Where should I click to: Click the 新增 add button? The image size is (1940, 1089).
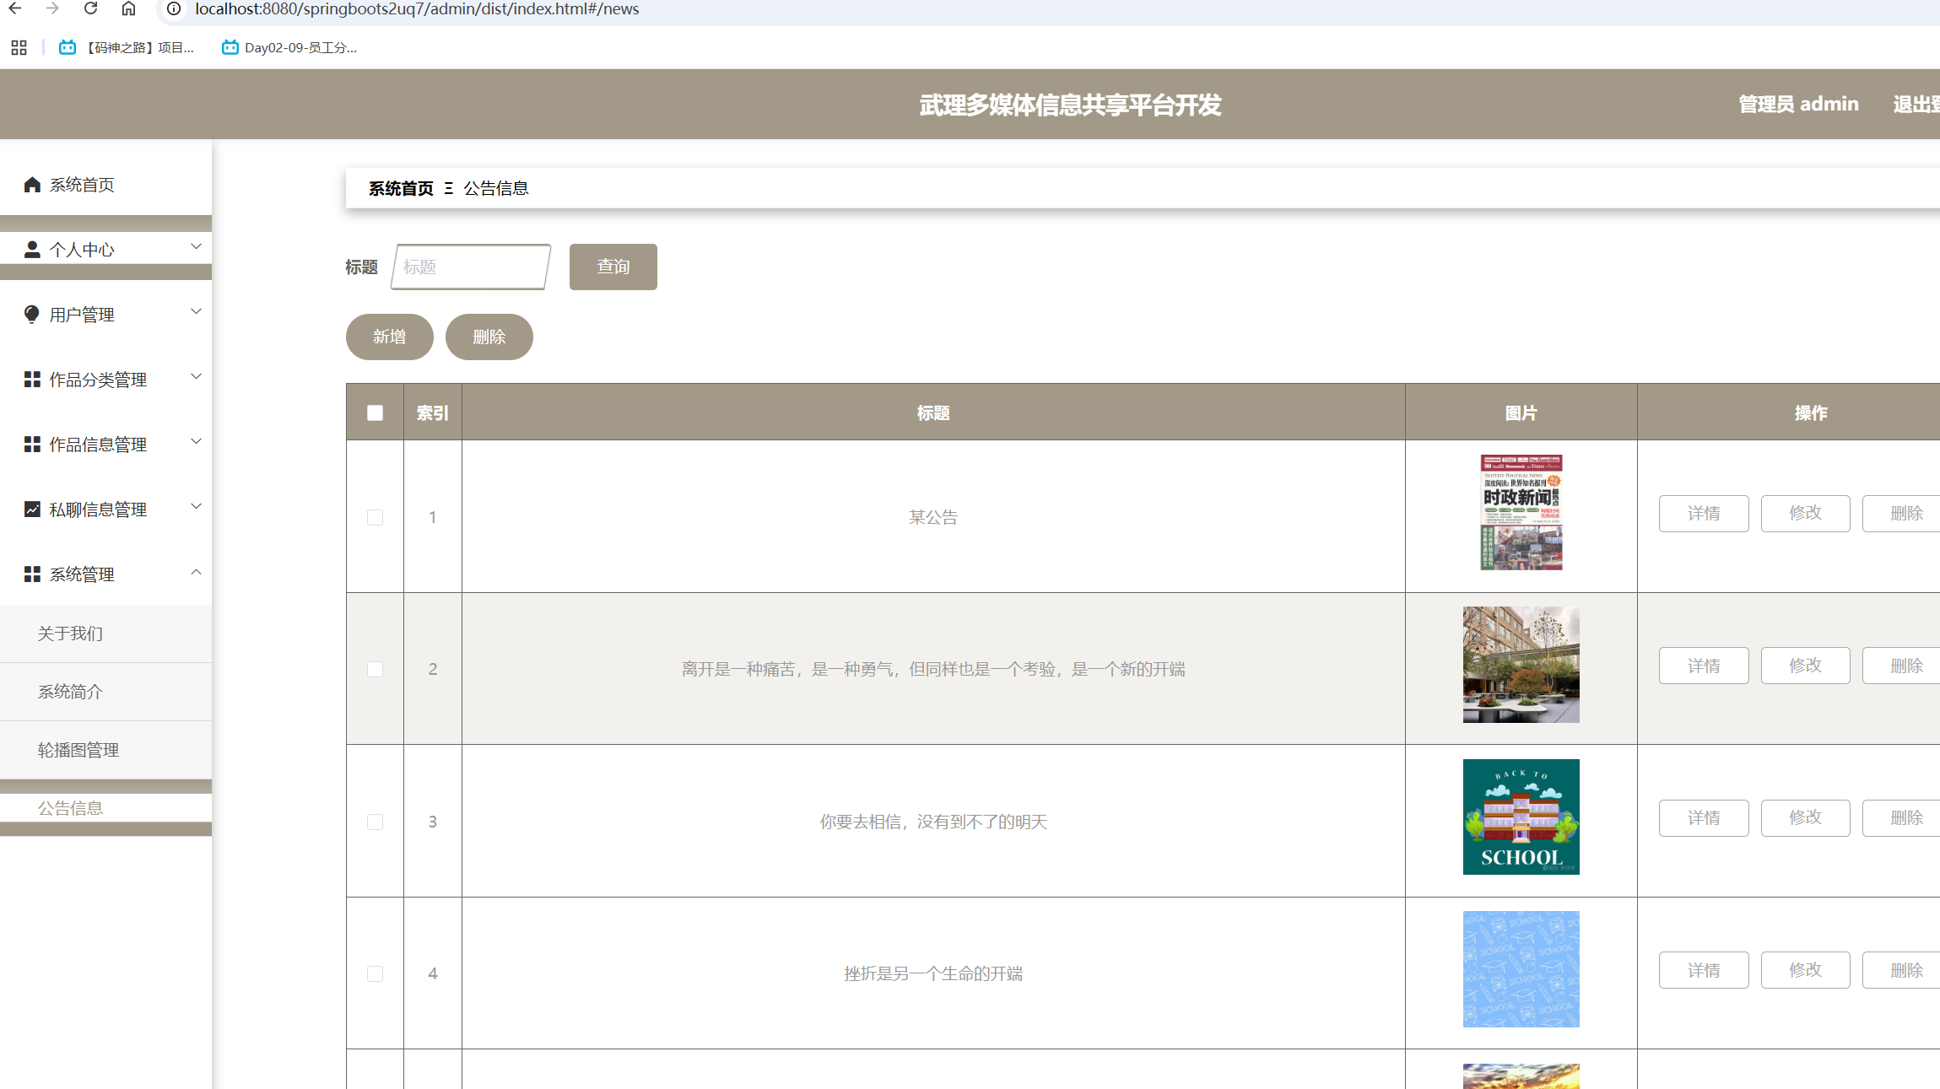[390, 337]
